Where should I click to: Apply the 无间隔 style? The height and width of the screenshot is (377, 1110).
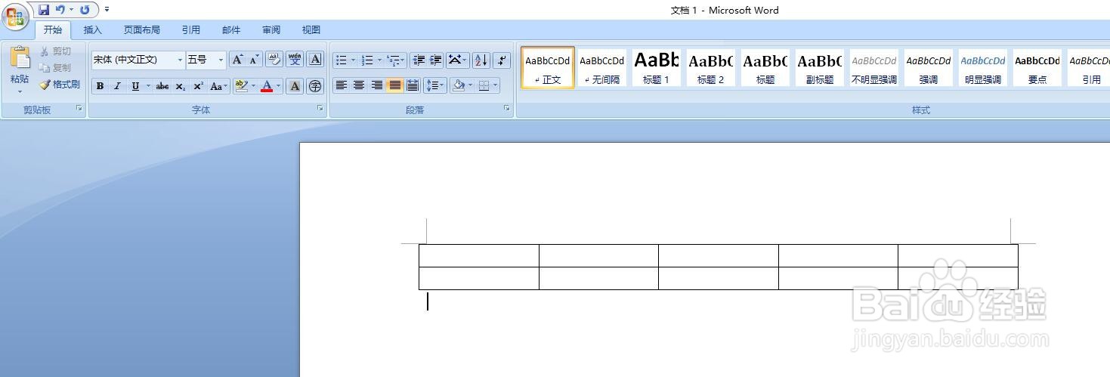[602, 67]
